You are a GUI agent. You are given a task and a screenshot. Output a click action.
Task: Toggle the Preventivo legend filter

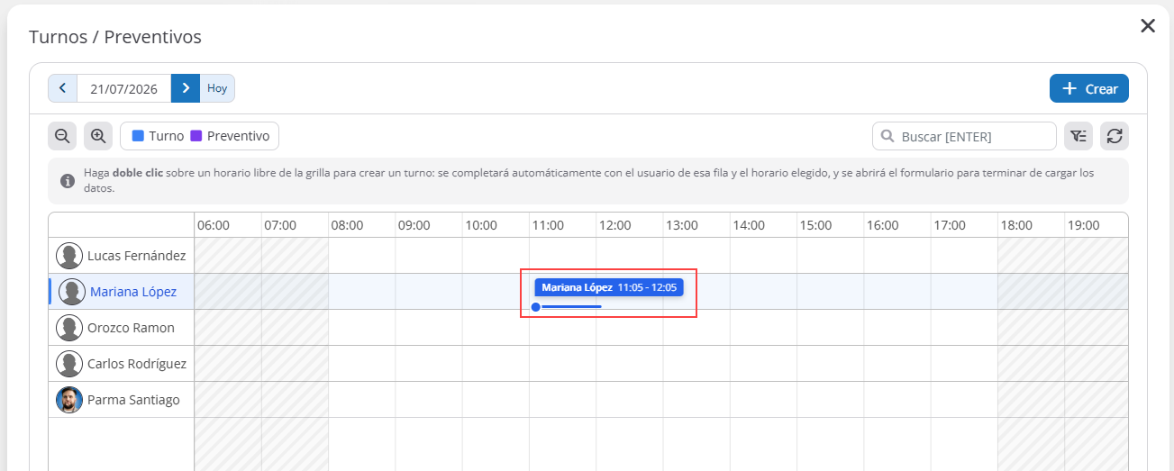[x=230, y=136]
